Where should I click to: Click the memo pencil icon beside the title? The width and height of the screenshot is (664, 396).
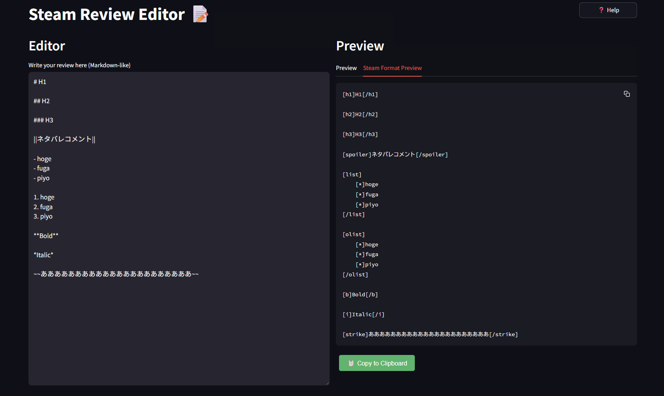pos(200,14)
